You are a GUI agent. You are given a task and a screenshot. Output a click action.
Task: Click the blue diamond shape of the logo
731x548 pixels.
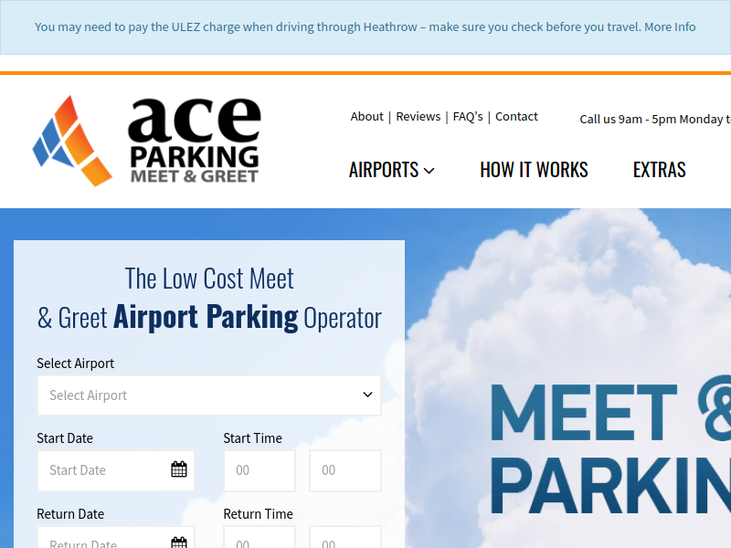[50, 137]
